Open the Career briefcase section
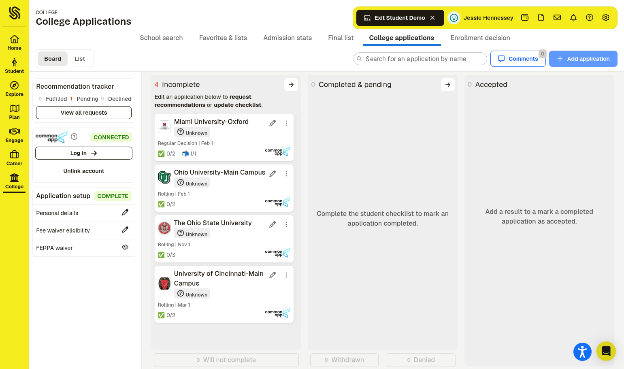The height and width of the screenshot is (369, 624). click(14, 158)
